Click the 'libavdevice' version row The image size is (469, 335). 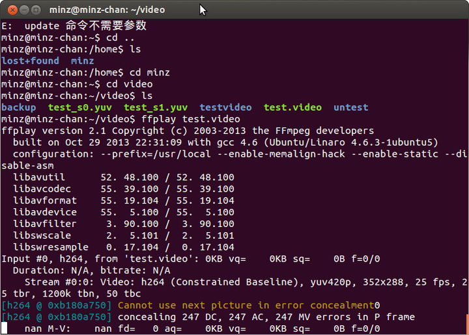124,212
